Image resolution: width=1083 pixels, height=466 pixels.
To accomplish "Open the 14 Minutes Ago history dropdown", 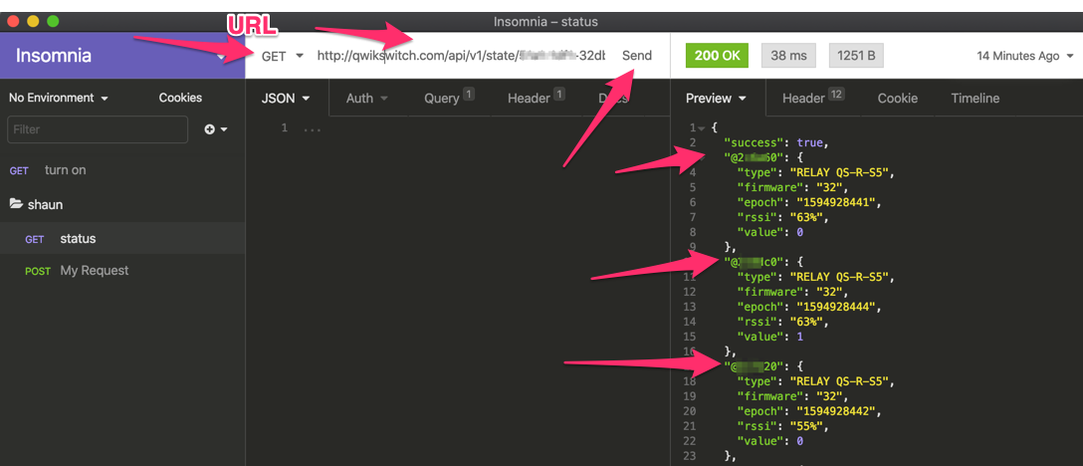I will (1025, 56).
